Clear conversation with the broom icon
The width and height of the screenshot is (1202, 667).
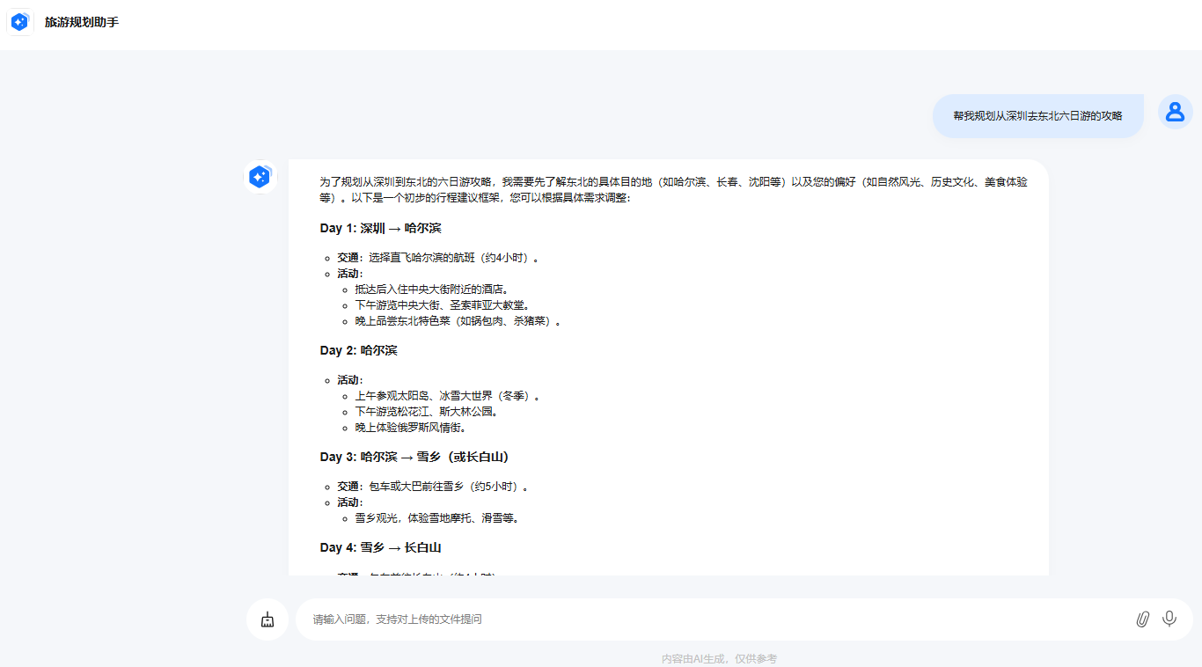point(268,619)
